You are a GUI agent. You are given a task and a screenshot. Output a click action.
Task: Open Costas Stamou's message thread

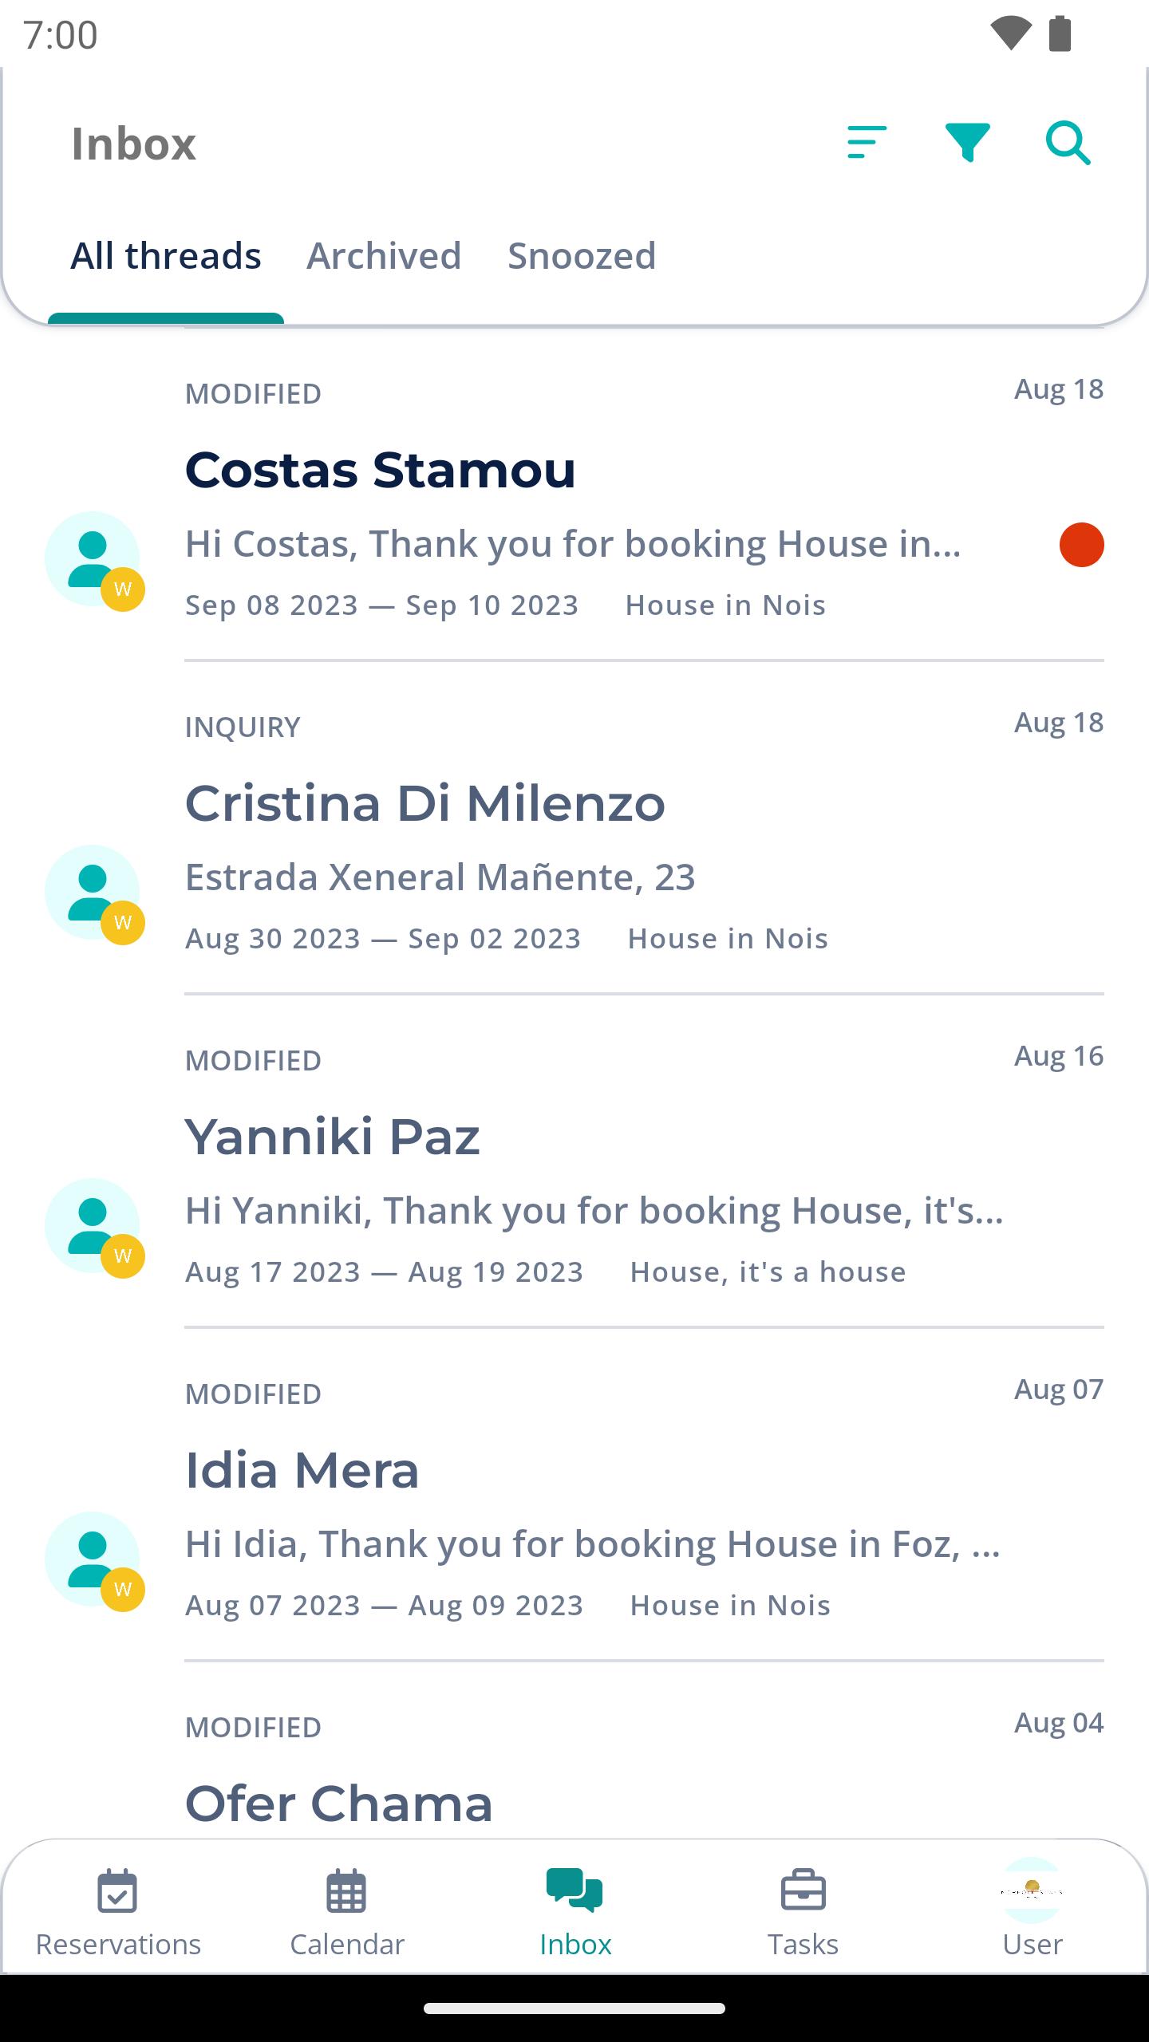[x=574, y=495]
